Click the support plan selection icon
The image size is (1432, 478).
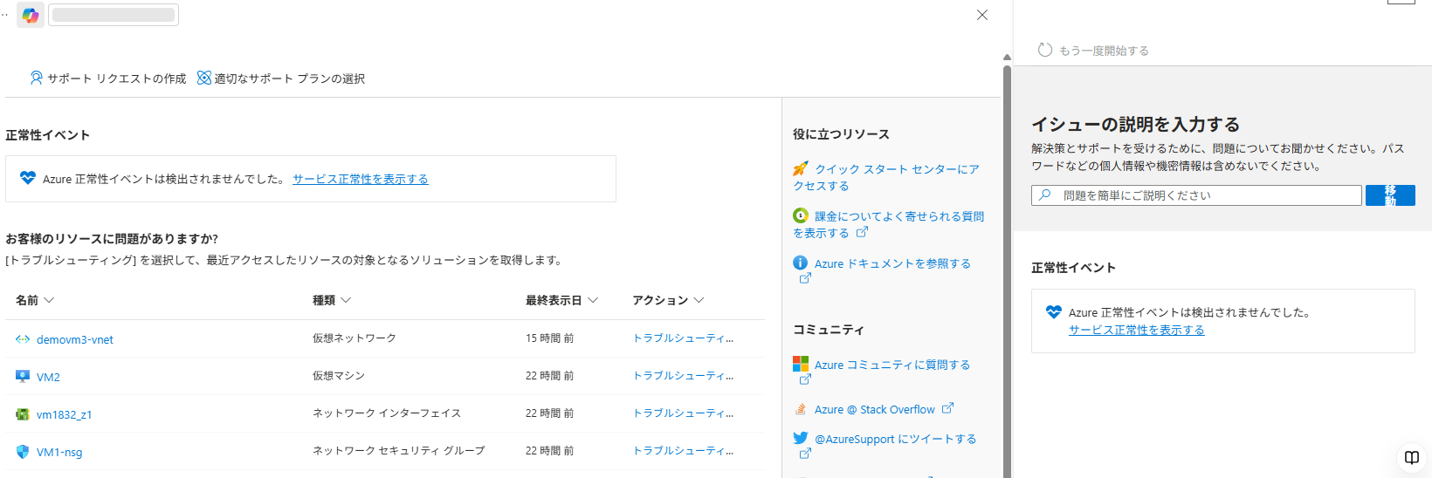204,78
